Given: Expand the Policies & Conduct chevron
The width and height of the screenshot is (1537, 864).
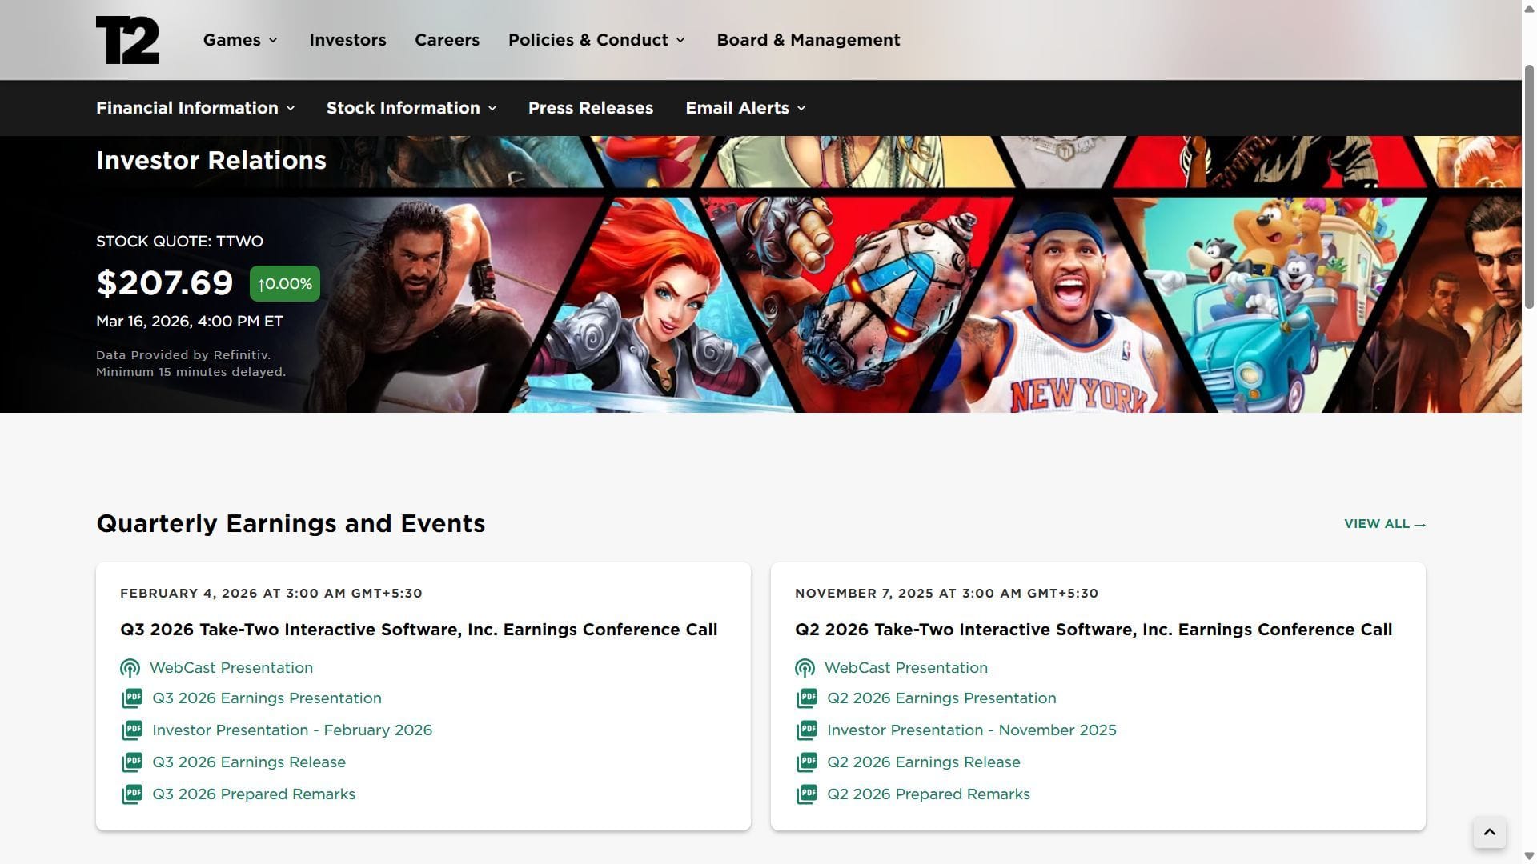Looking at the screenshot, I should pyautogui.click(x=680, y=40).
